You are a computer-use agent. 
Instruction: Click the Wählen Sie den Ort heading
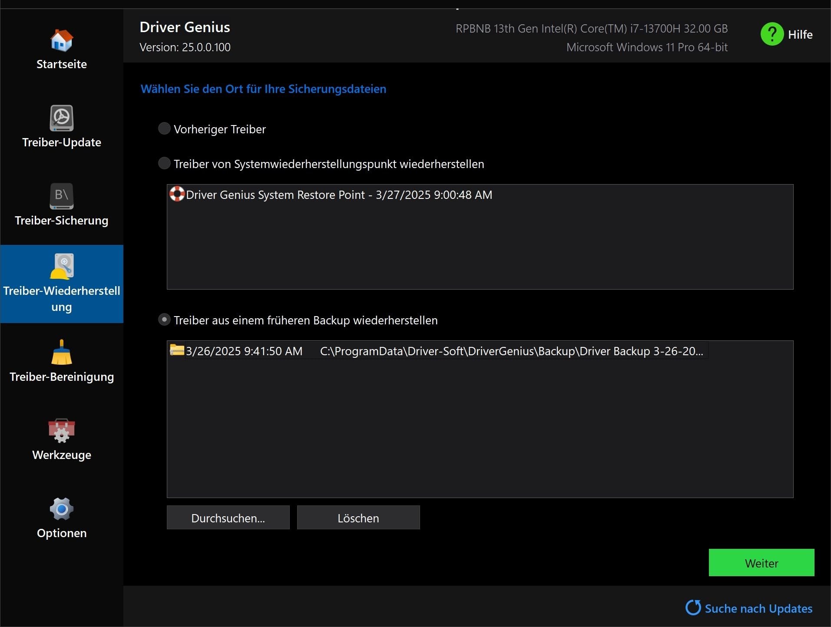(x=263, y=89)
